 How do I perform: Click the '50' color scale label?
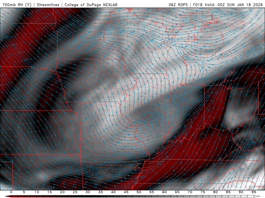click(x=139, y=192)
